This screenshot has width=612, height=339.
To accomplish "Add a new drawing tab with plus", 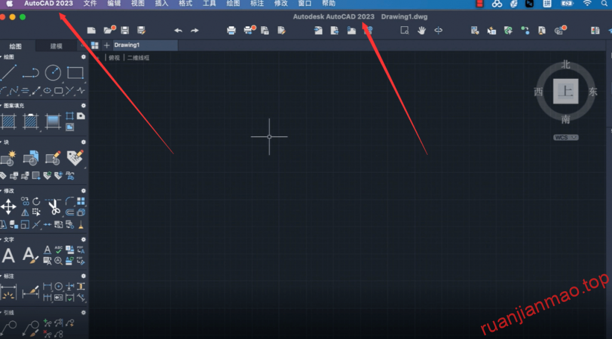I will (x=106, y=45).
